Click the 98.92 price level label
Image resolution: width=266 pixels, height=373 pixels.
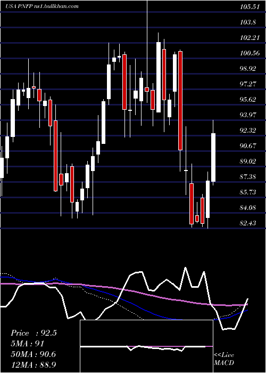(x=248, y=69)
